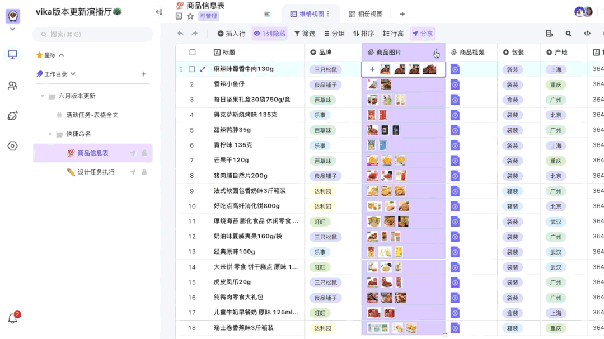The width and height of the screenshot is (604, 339).
Task: Add attachment with plus in first image cell
Action: point(372,69)
